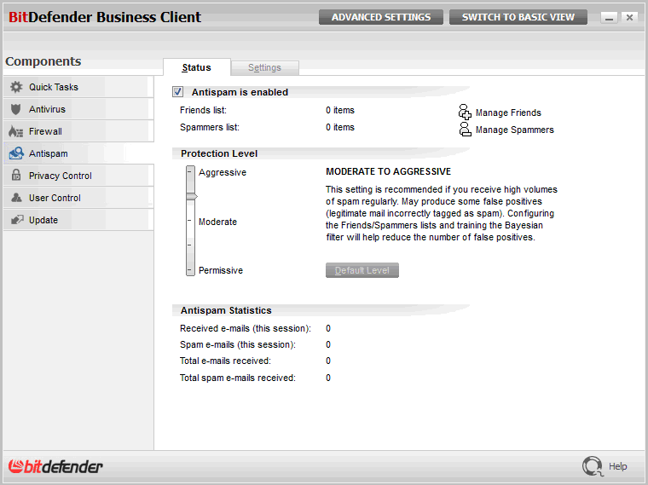Set slider to the Permissive tick
The width and height of the screenshot is (648, 485).
(190, 270)
